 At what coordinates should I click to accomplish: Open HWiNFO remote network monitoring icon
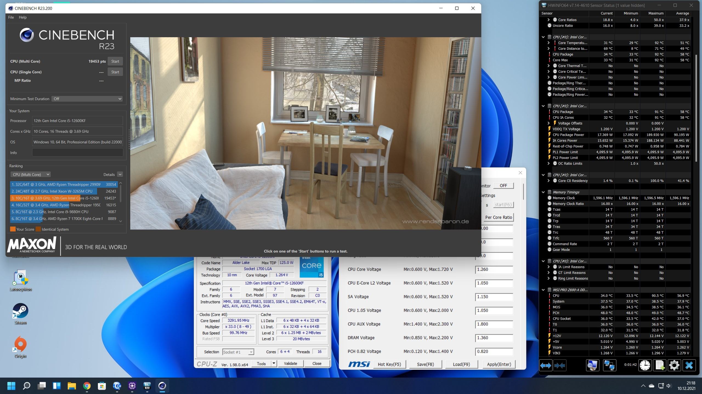point(609,365)
